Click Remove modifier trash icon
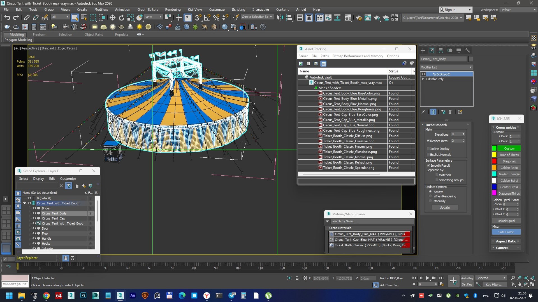 coord(450,112)
